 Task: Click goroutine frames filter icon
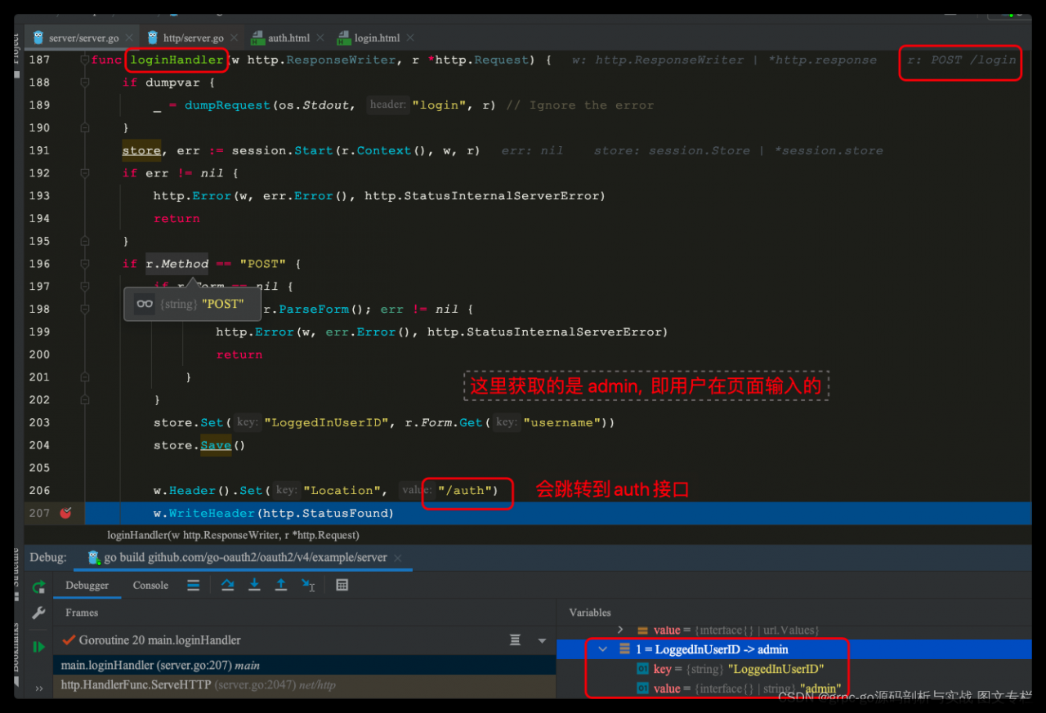pyautogui.click(x=515, y=639)
